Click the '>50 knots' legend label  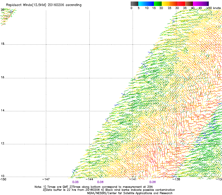(214, 8)
